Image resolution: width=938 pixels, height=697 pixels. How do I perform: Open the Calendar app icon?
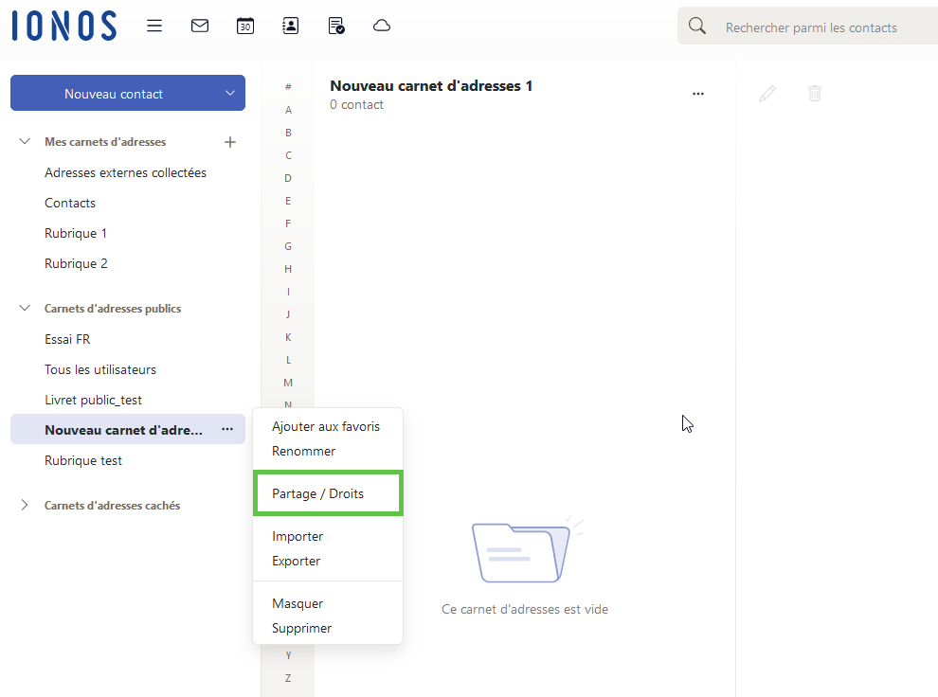click(x=245, y=26)
